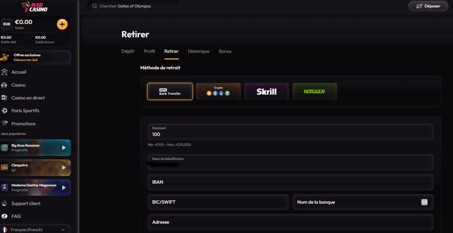Viewport: 453px width, 233px height.
Task: Click the orange plus add-funds icon
Action: pos(62,24)
